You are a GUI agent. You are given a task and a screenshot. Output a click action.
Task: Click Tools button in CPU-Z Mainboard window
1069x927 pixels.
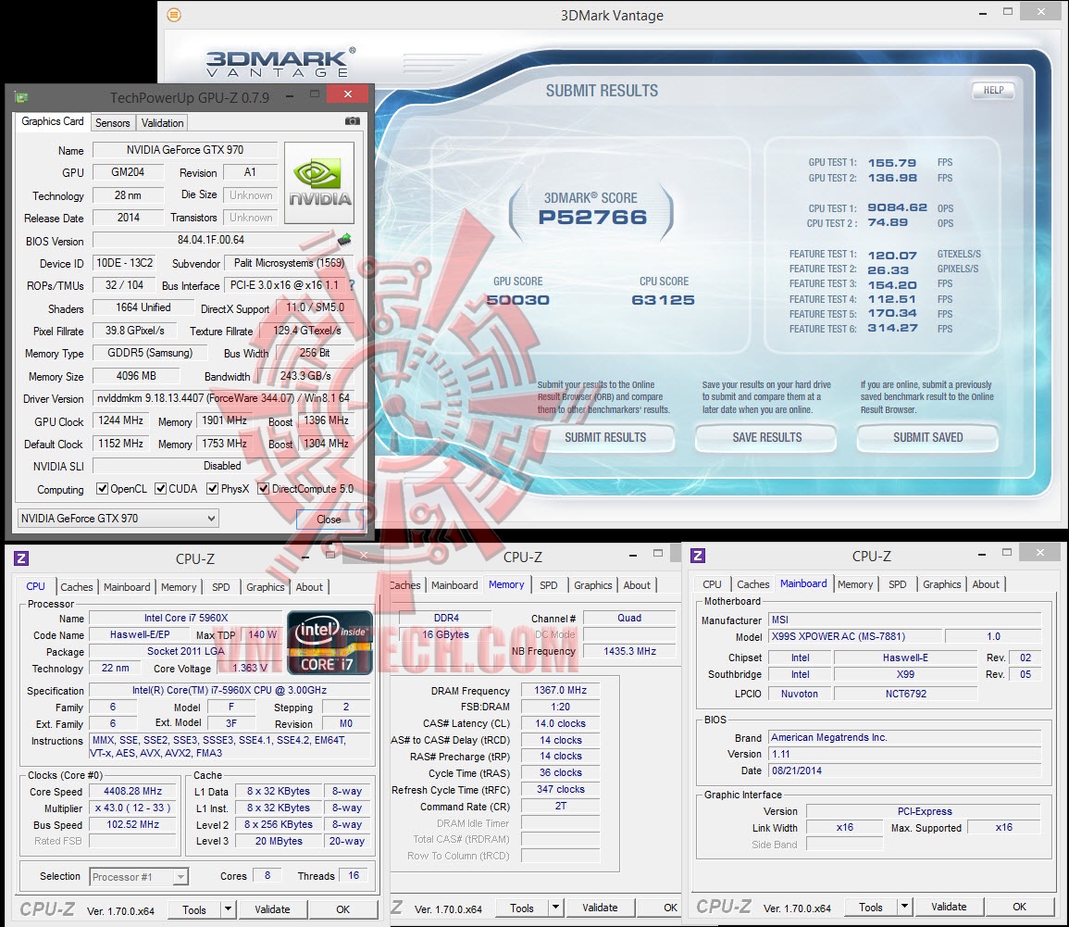coord(871,907)
